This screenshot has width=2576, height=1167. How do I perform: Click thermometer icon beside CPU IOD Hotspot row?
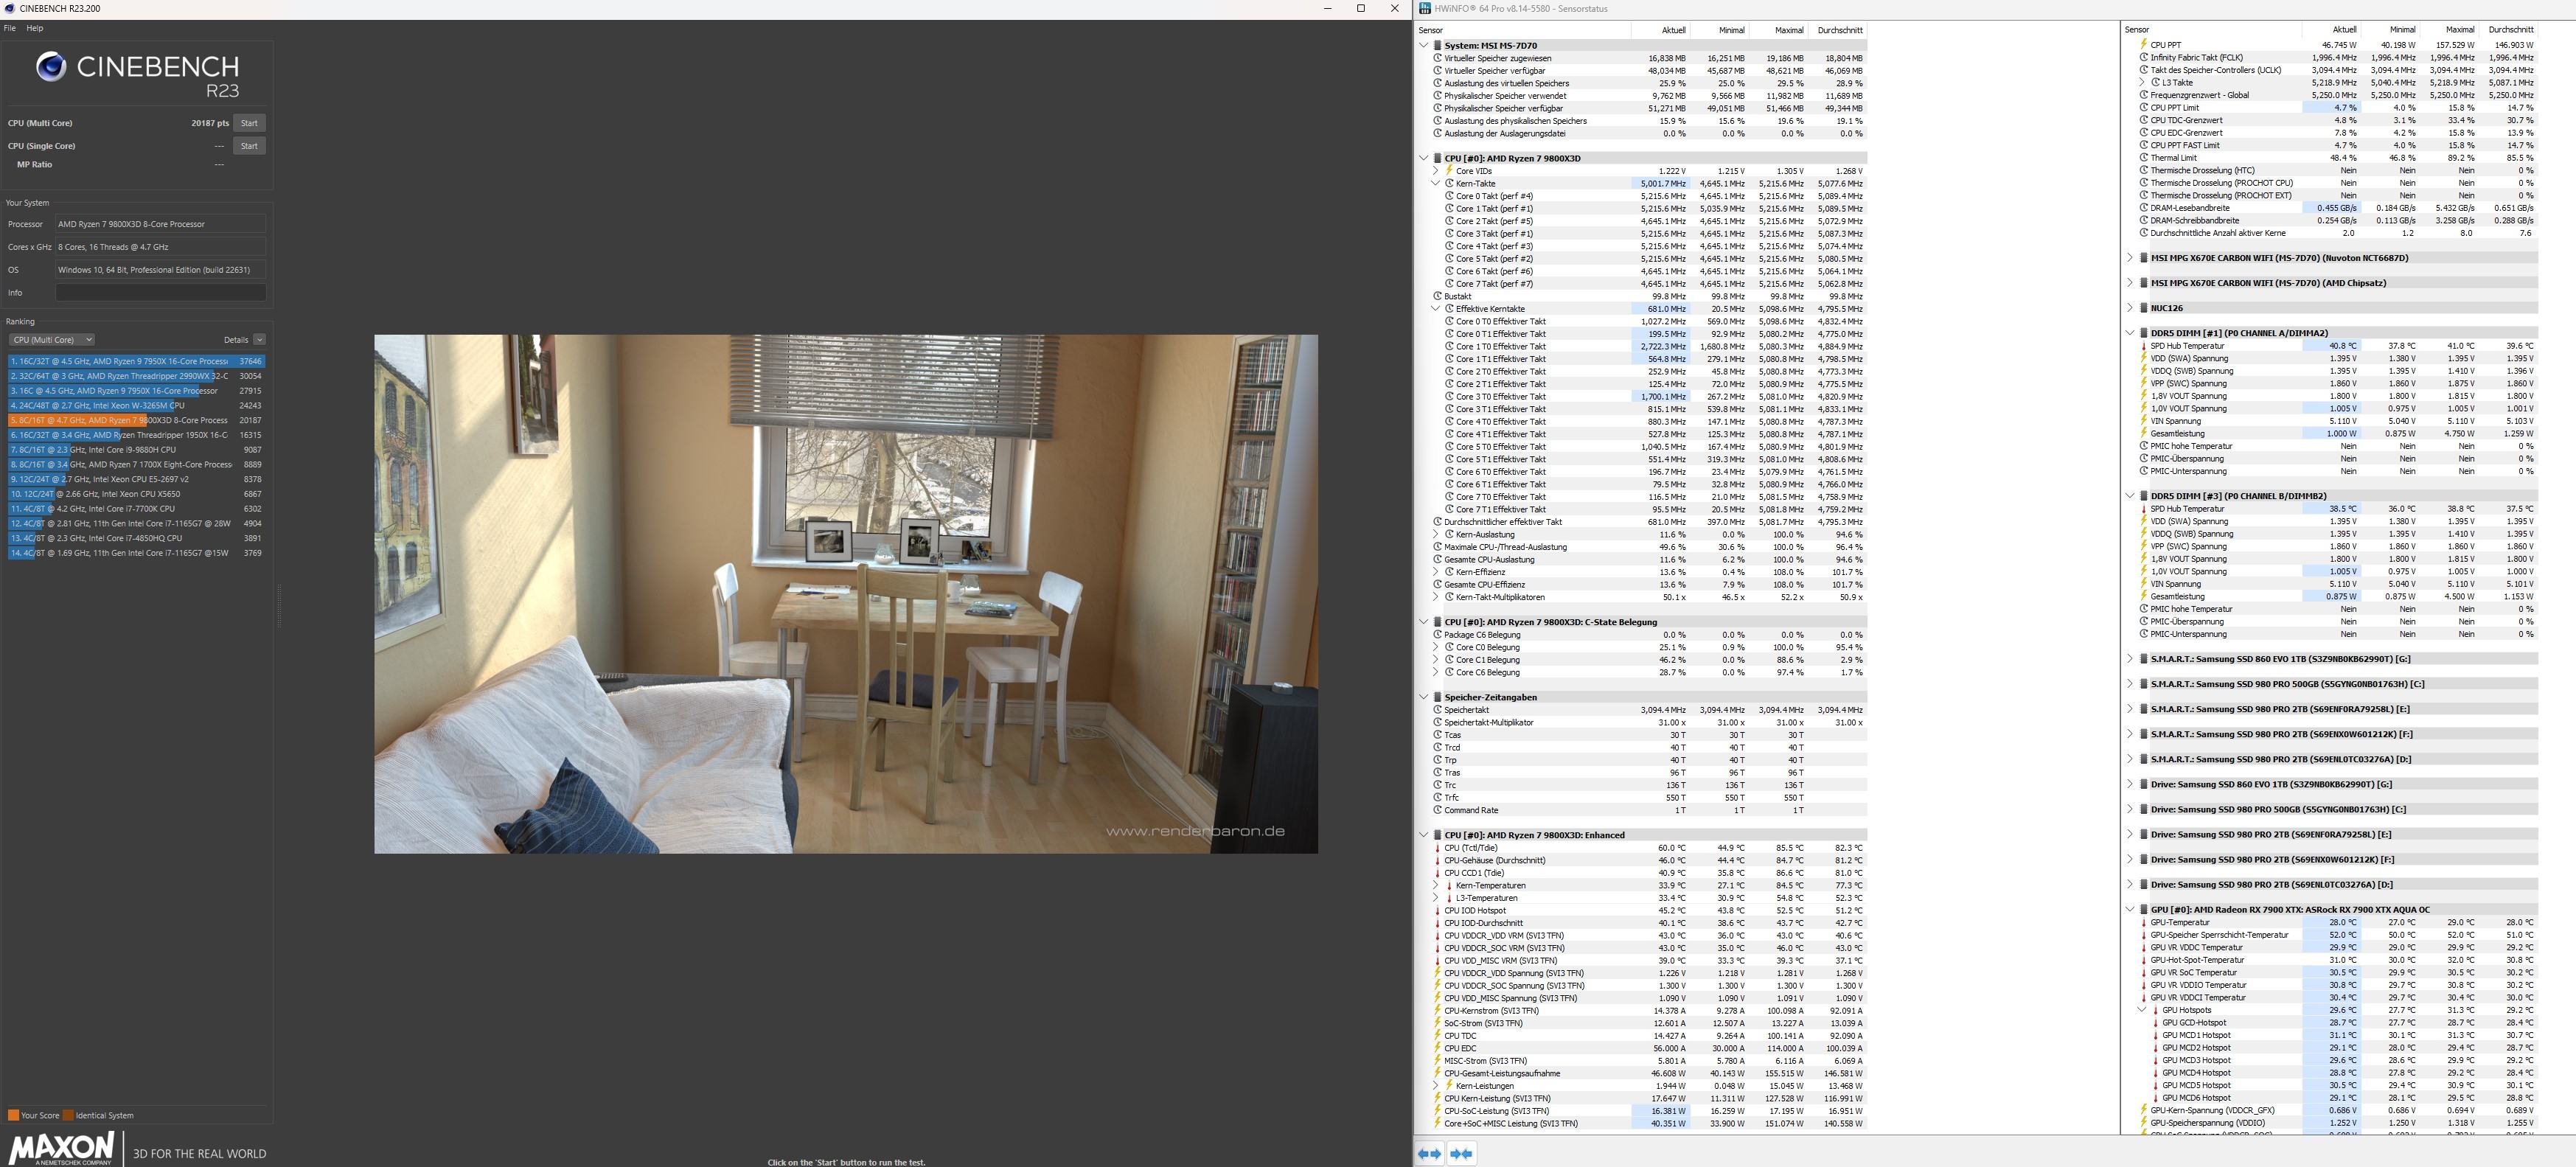1438,910
